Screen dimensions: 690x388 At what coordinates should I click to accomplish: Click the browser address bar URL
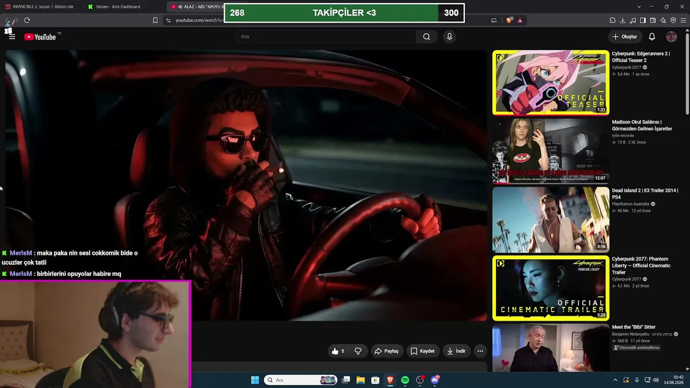(199, 20)
